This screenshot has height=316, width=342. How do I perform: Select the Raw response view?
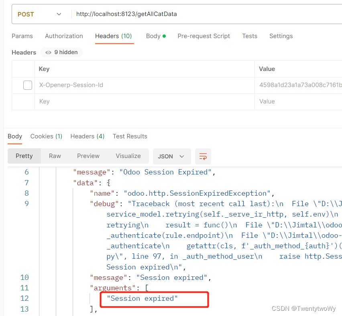(x=55, y=156)
